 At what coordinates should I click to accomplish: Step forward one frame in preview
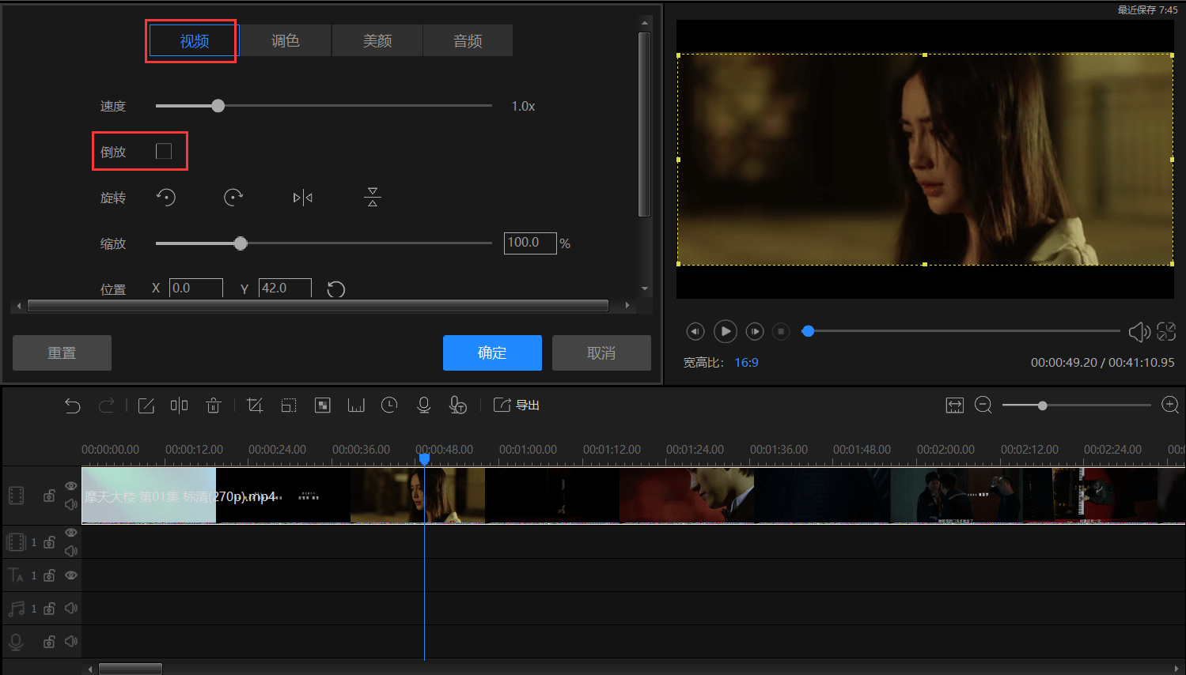click(755, 331)
